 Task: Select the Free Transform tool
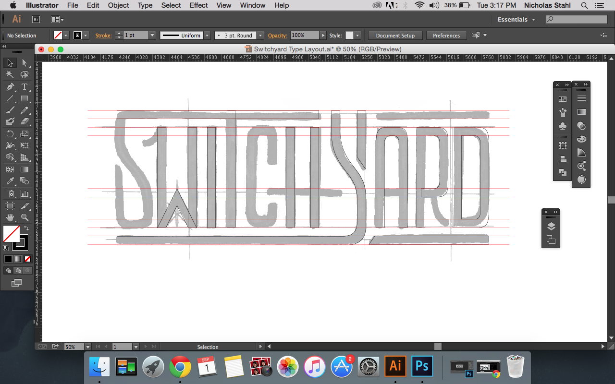(x=25, y=145)
